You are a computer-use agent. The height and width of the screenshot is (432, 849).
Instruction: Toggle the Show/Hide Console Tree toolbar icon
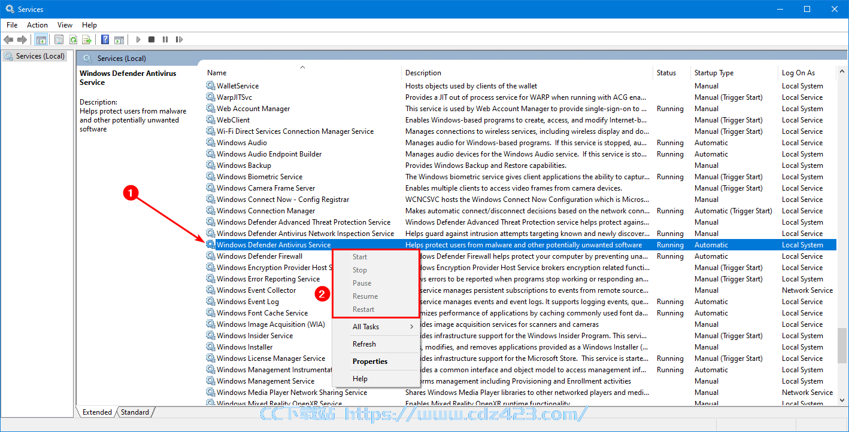41,39
